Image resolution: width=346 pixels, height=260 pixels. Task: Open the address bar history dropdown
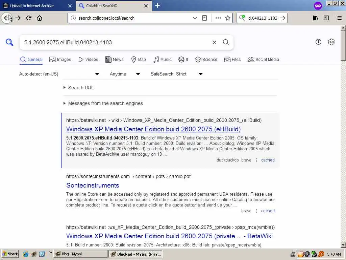[195, 18]
